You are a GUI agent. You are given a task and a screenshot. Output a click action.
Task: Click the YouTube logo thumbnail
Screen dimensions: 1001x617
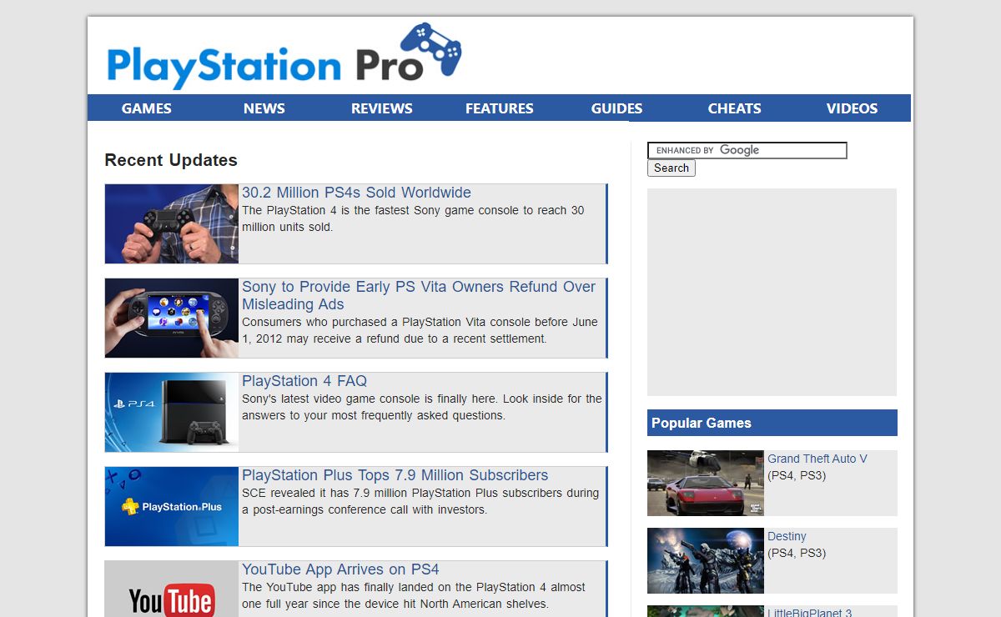coord(172,589)
